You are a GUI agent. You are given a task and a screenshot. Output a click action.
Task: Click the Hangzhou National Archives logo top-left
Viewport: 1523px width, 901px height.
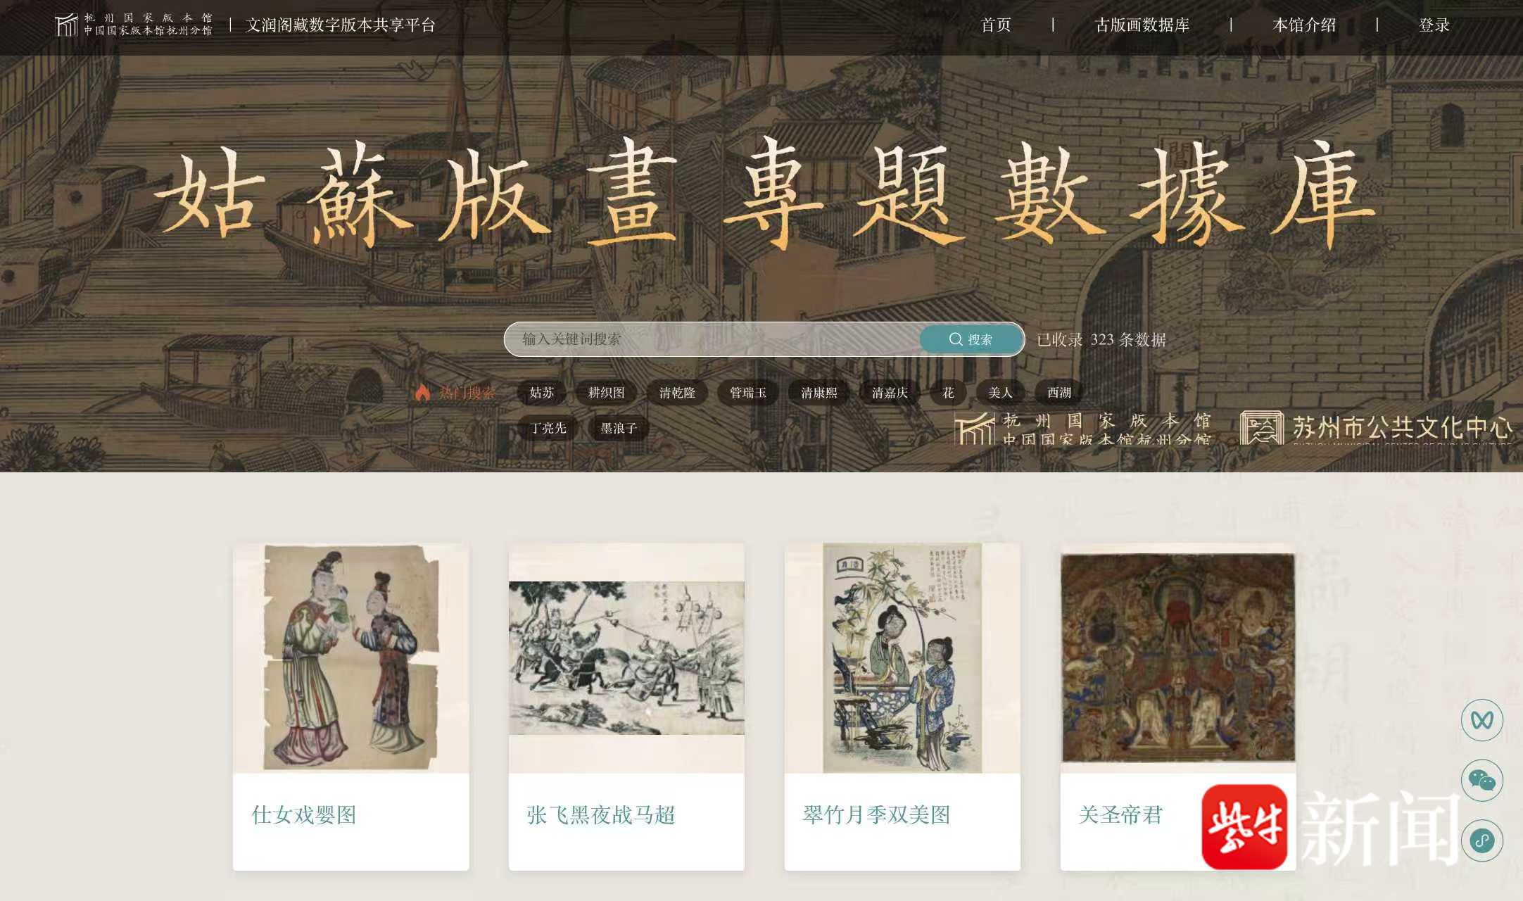click(134, 25)
